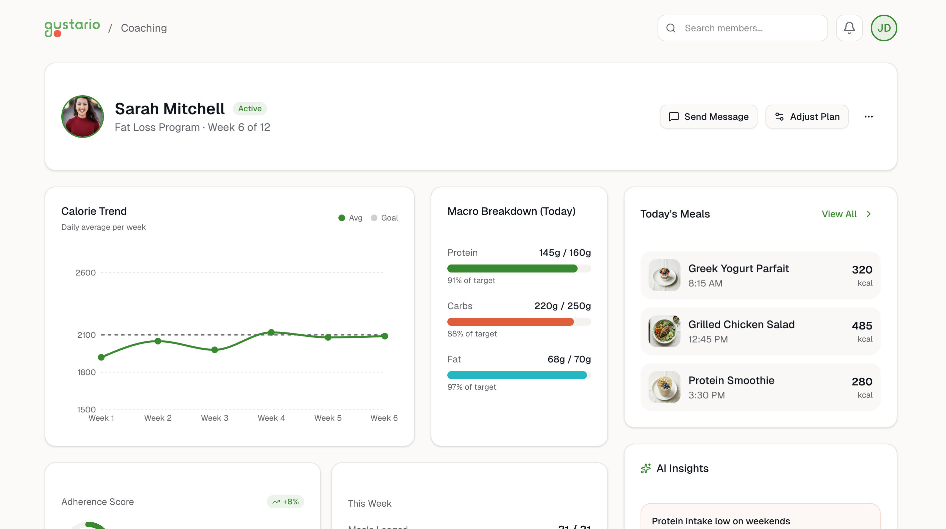Screen dimensions: 946x529
Task: Click the Active status badge for Sarah Mitchell
Action: 250,108
